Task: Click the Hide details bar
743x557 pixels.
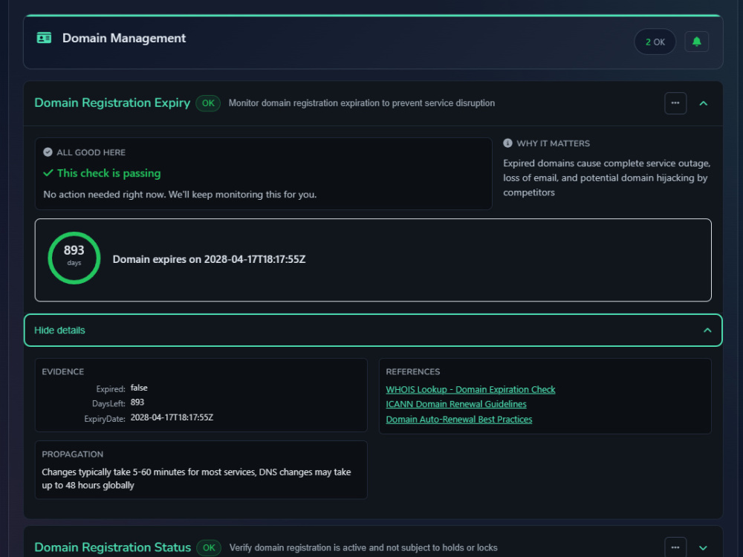Action: click(x=373, y=330)
